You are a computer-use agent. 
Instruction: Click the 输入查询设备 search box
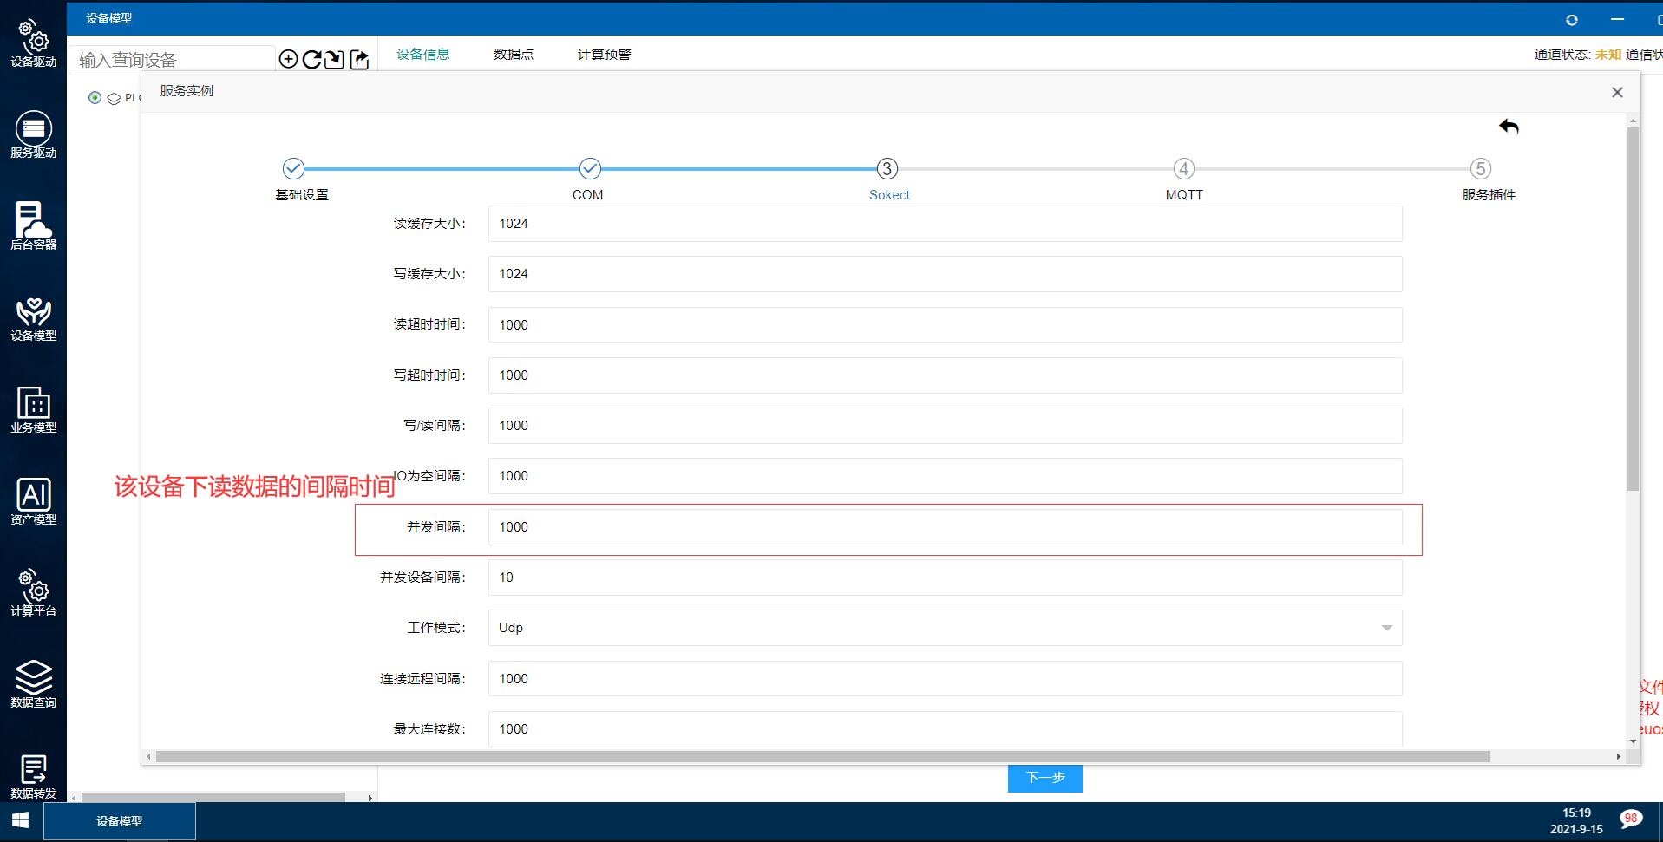(x=172, y=59)
